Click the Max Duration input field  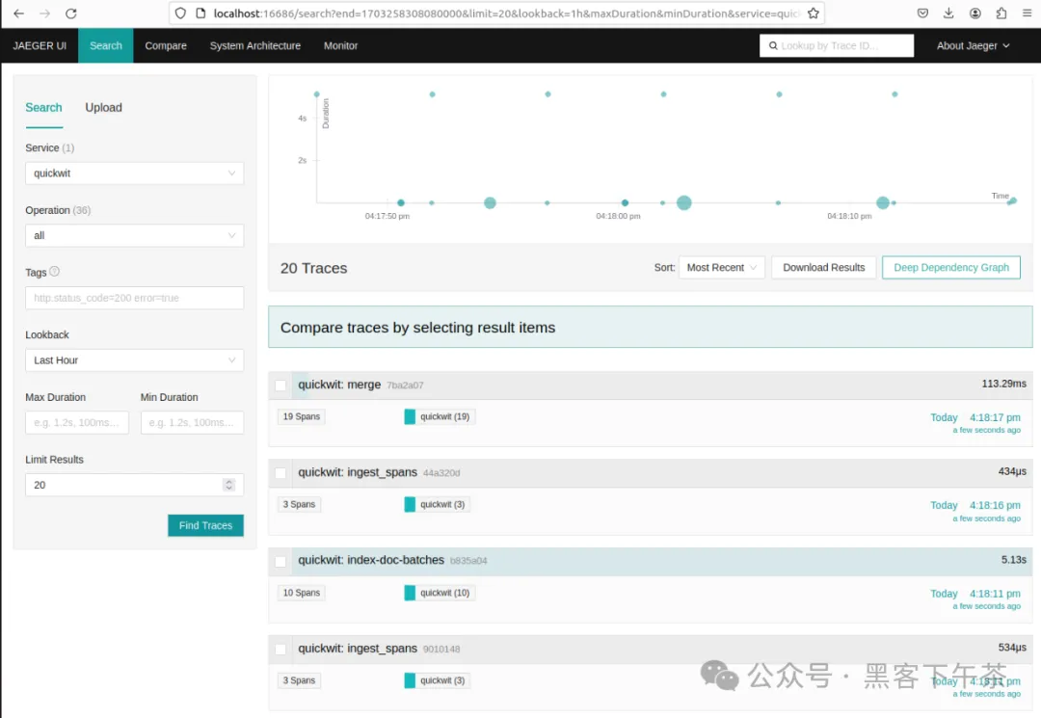(x=77, y=423)
